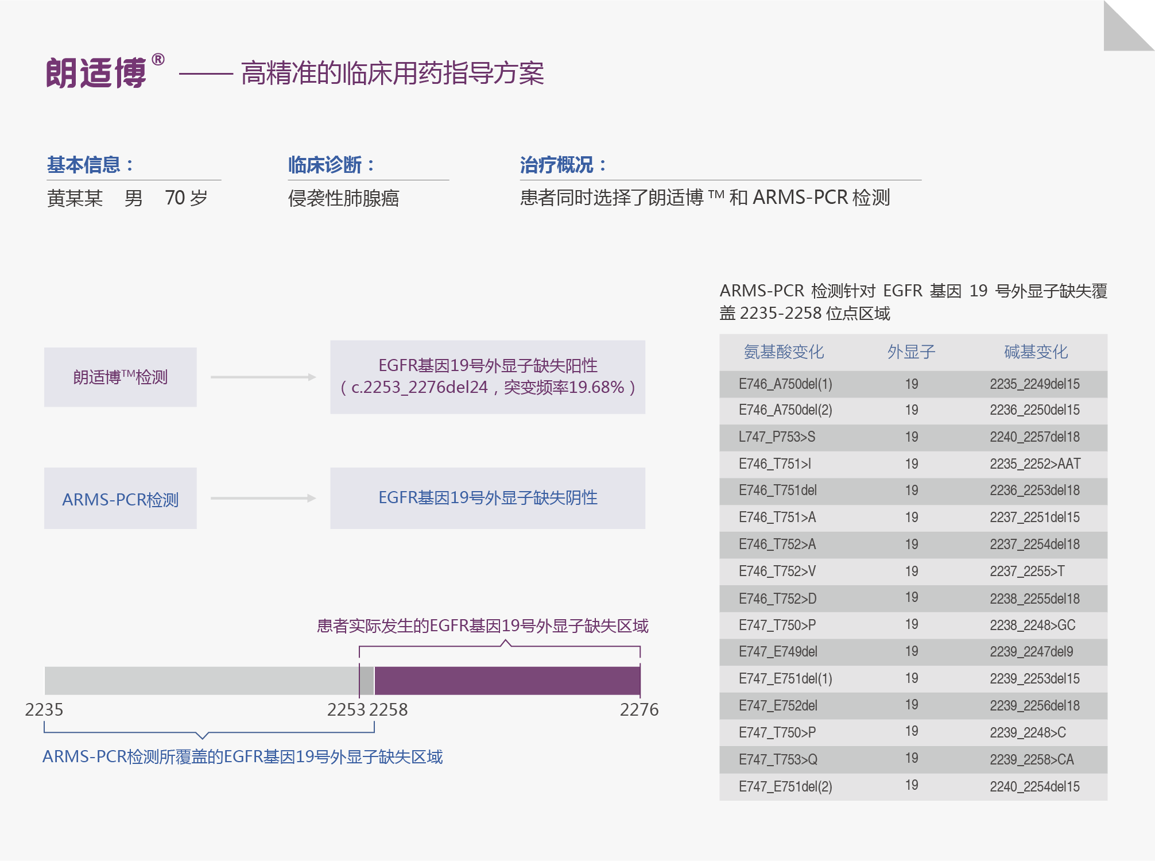The image size is (1155, 861).
Task: Select the cell 2239_2256del18
Action: point(1035,706)
